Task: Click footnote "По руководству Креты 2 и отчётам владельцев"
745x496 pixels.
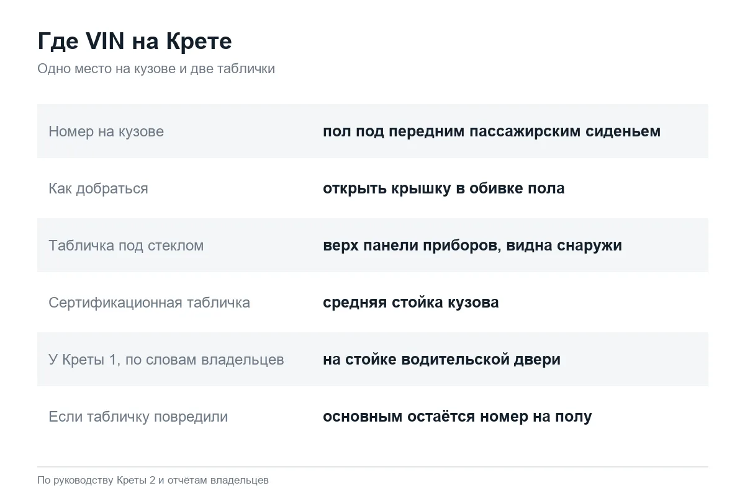Action: [x=153, y=480]
